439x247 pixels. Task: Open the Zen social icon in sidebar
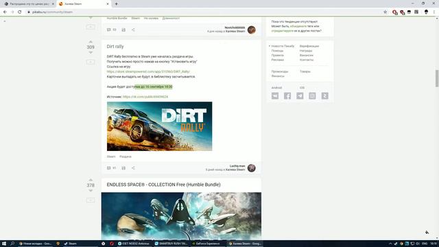click(324, 96)
